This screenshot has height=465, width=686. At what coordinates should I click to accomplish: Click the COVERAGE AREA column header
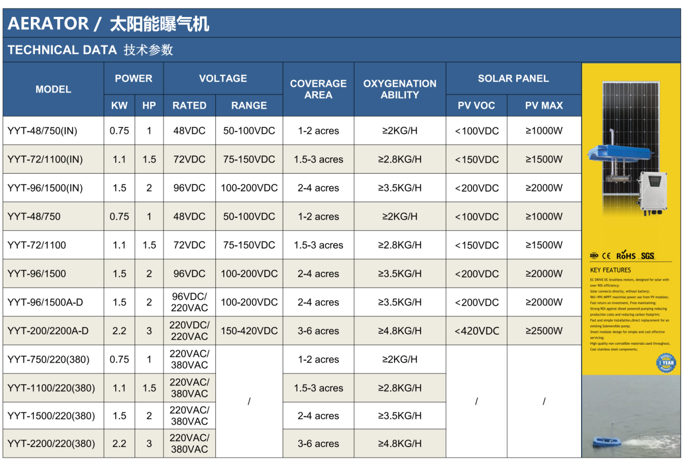[x=318, y=89]
